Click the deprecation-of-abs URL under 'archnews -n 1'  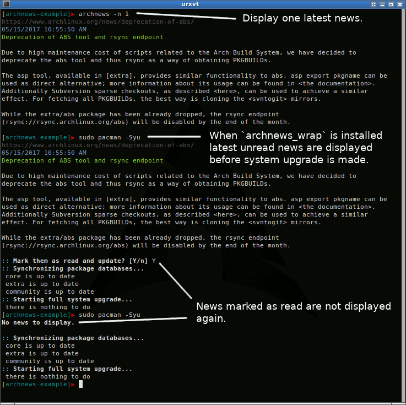click(98, 21)
